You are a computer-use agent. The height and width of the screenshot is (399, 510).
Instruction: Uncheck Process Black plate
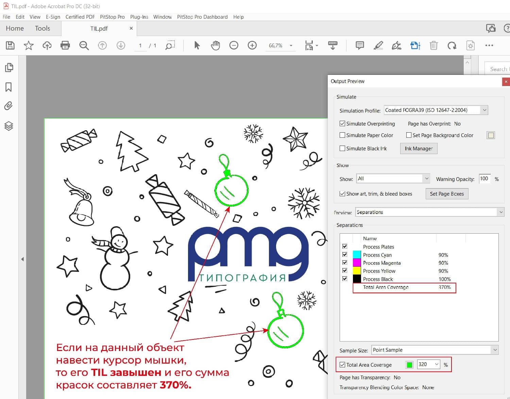345,279
